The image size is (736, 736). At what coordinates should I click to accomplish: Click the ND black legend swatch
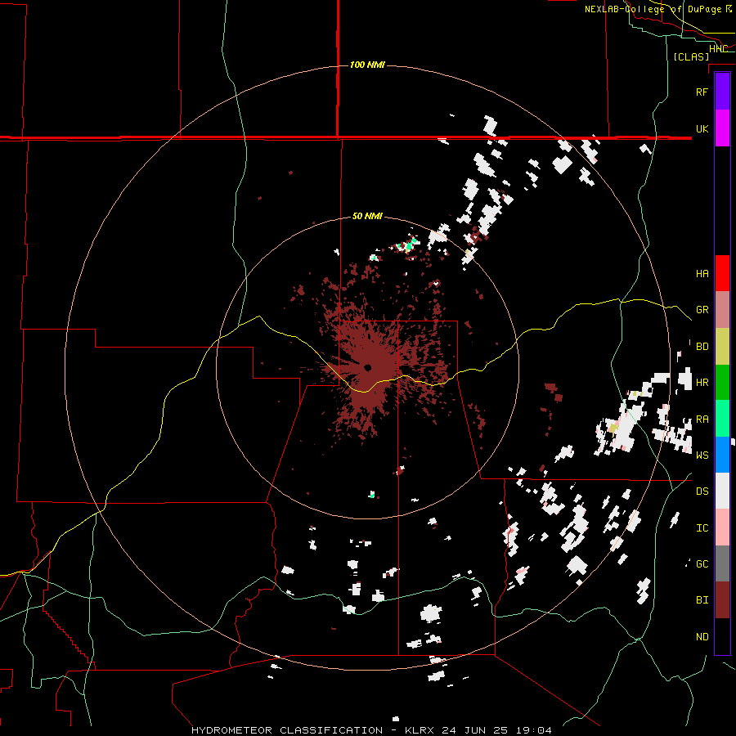[722, 636]
